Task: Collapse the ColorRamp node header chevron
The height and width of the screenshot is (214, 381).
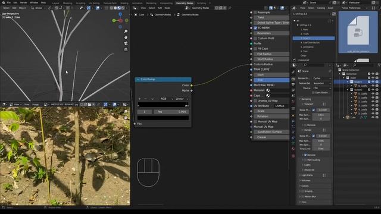Action: tap(138, 79)
